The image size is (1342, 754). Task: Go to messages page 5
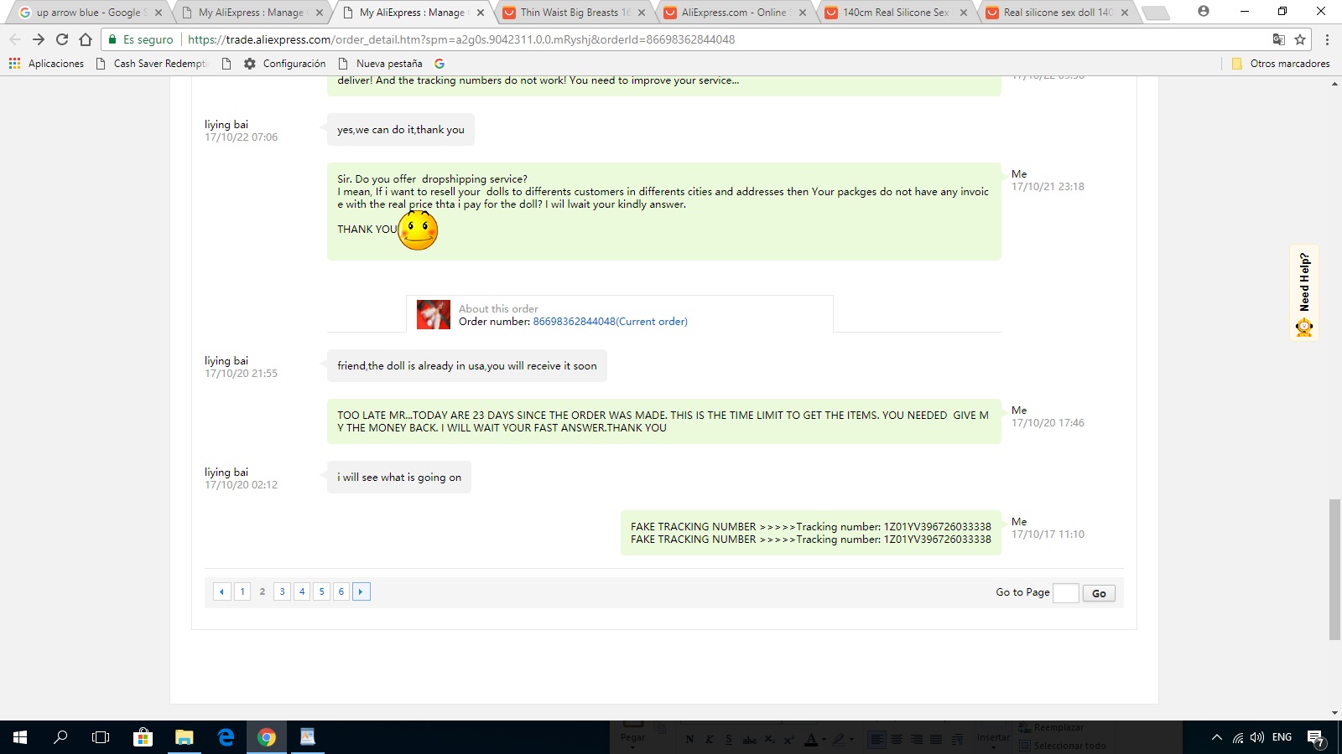(321, 591)
